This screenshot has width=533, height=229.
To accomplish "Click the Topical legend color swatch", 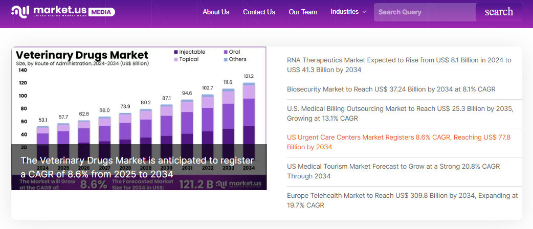I will click(x=176, y=59).
